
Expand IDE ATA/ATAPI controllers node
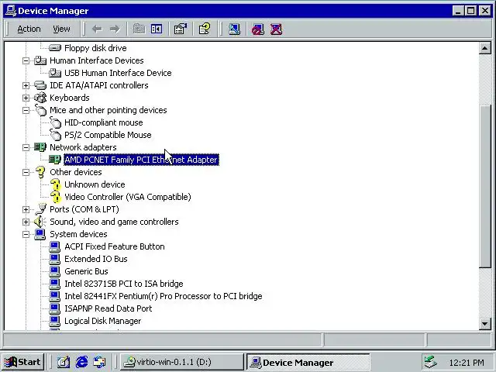[26, 85]
